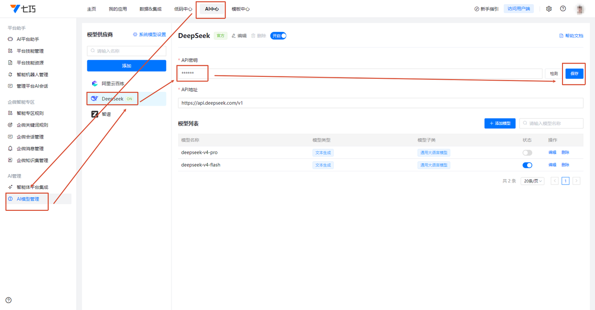This screenshot has width=595, height=310.
Task: Click the 帮助文档 document icon
Action: (x=562, y=36)
